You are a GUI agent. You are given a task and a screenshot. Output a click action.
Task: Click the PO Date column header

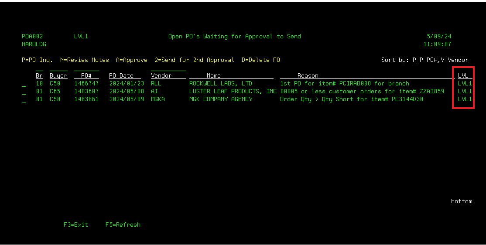click(x=121, y=76)
